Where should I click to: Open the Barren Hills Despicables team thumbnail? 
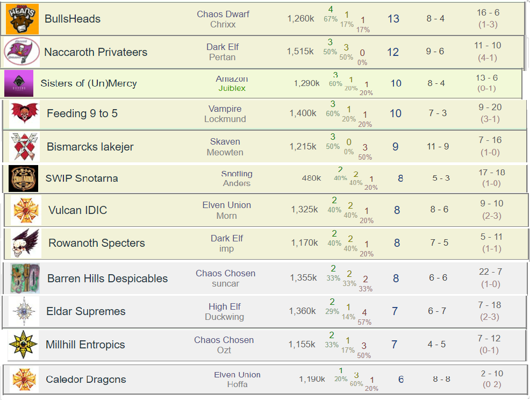(x=25, y=278)
